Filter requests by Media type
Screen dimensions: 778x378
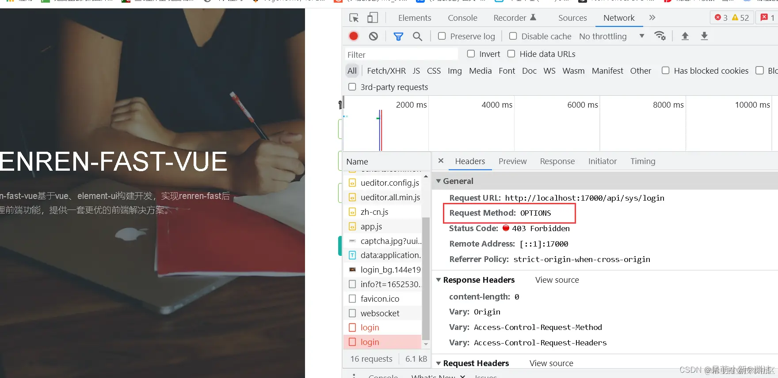[x=480, y=71]
